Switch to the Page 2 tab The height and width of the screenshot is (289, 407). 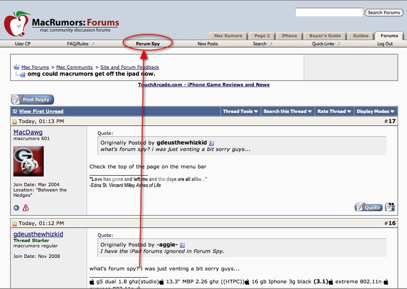pyautogui.click(x=262, y=36)
